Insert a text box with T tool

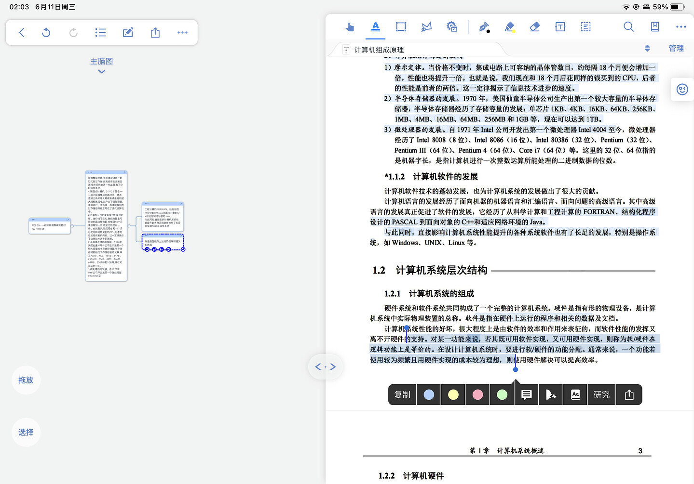pos(560,27)
